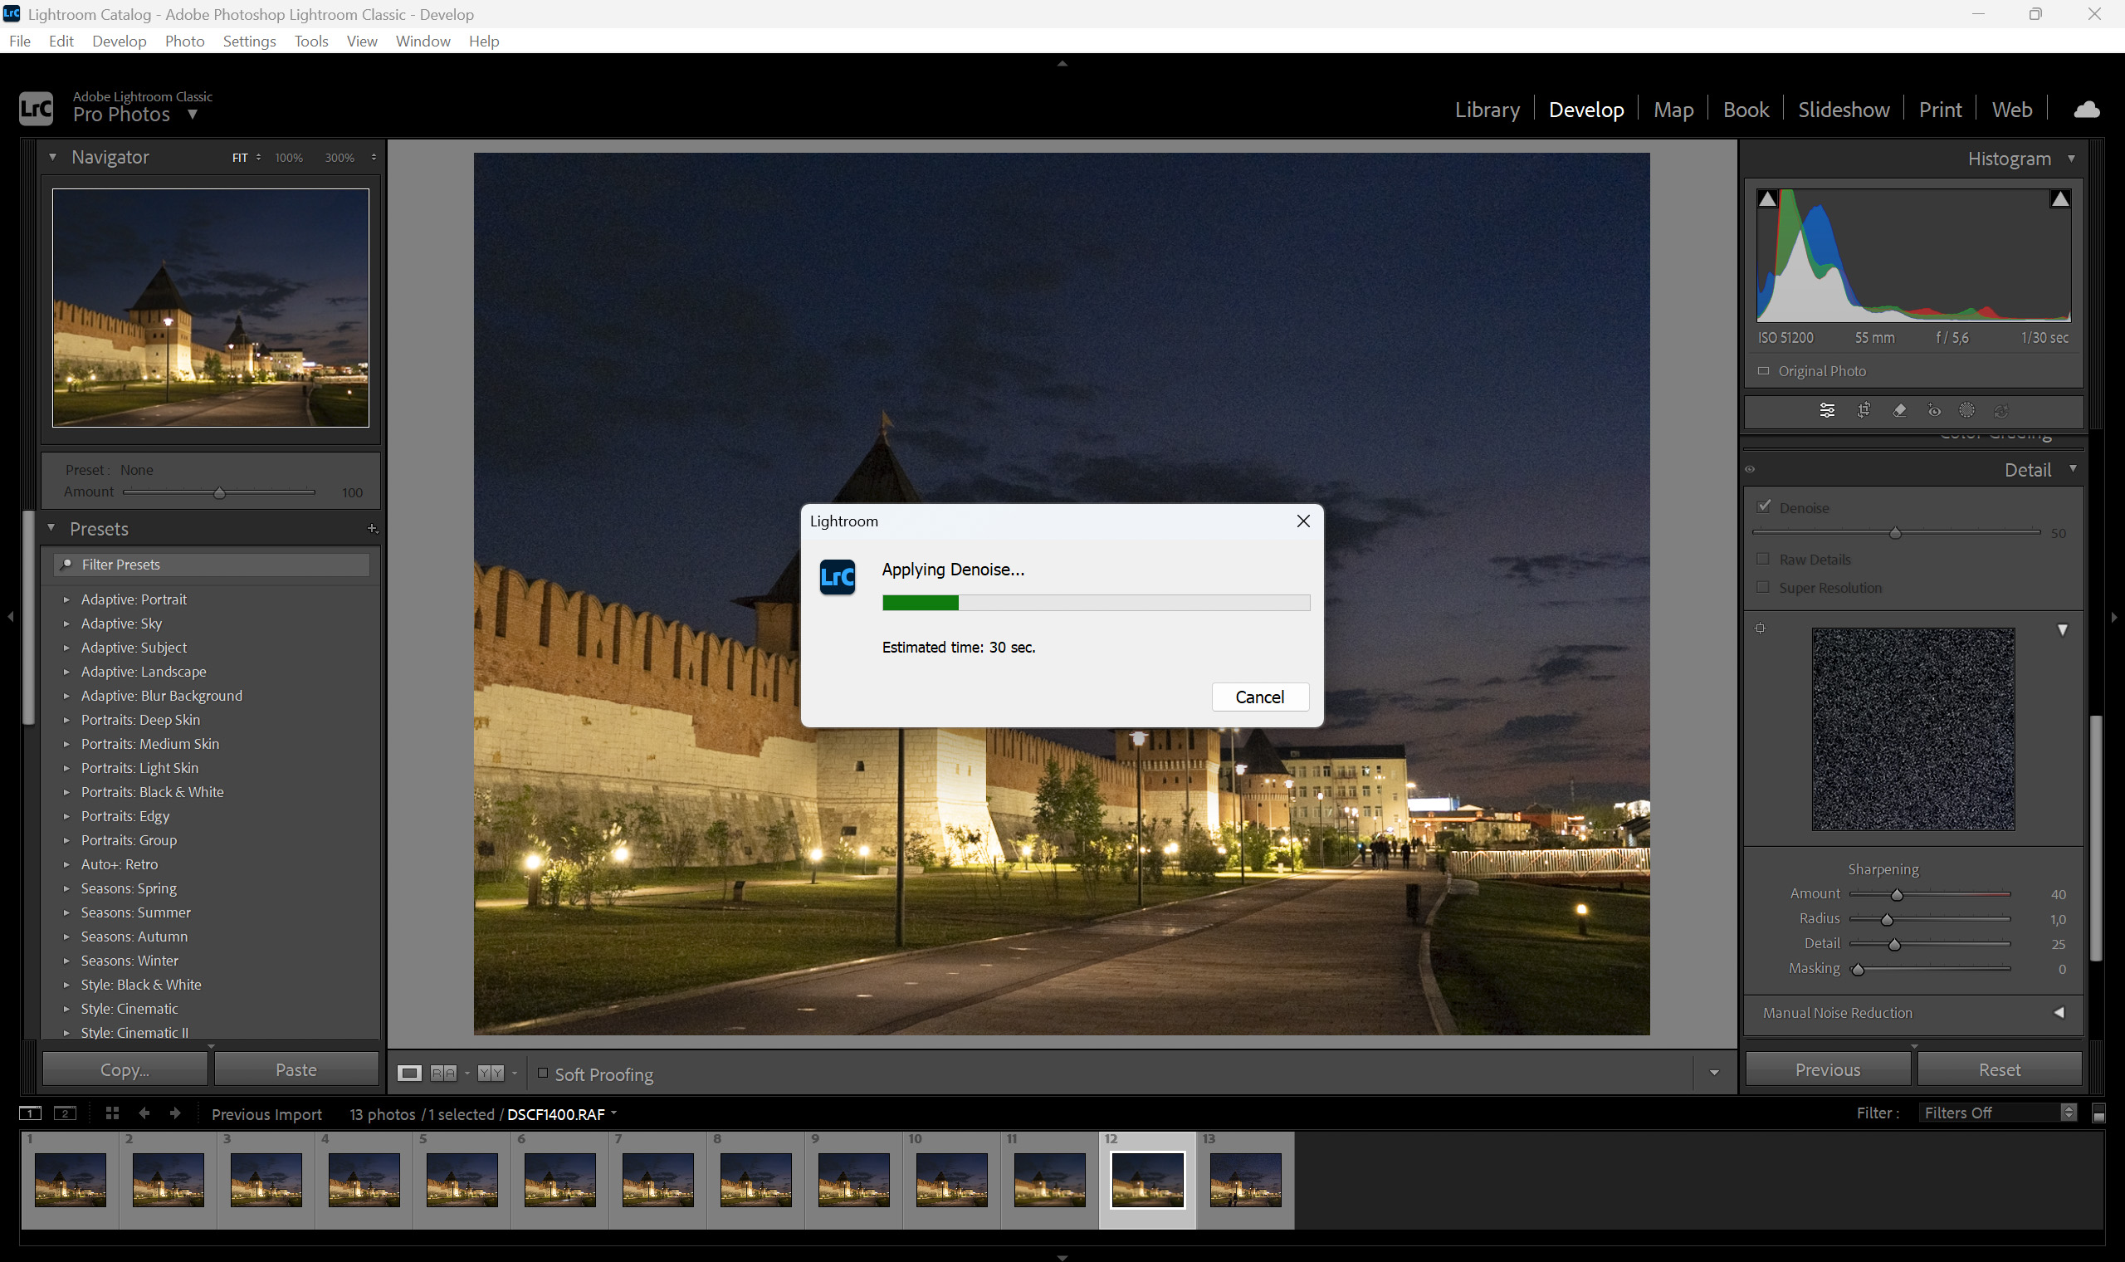Screen dimensions: 2125x1262
Task: Open the Settings menu
Action: click(248, 41)
